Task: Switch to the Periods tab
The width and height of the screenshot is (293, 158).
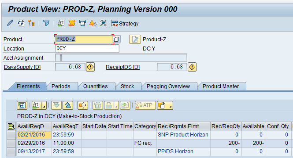Action: click(x=61, y=86)
